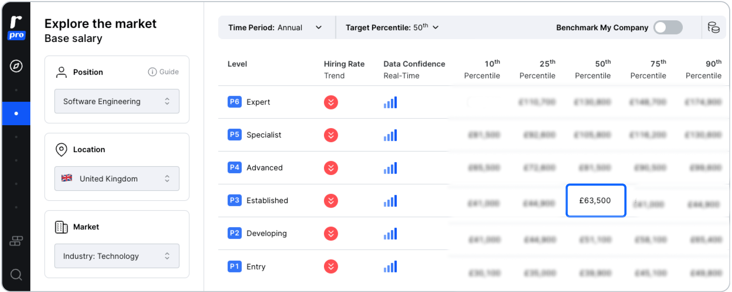Click the 25th Percentile column header
Screen dimensions: 732x292
(x=537, y=69)
